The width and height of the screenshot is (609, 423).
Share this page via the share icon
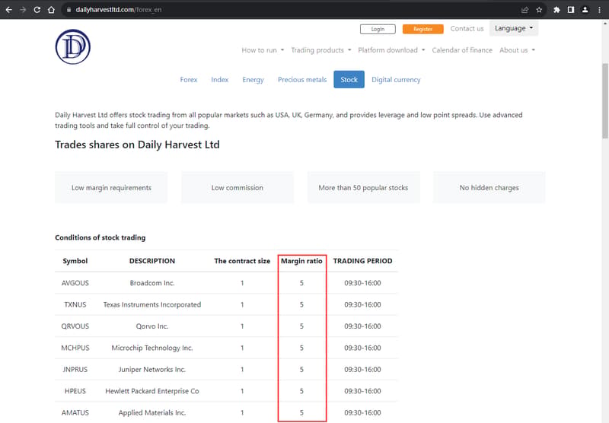[525, 10]
